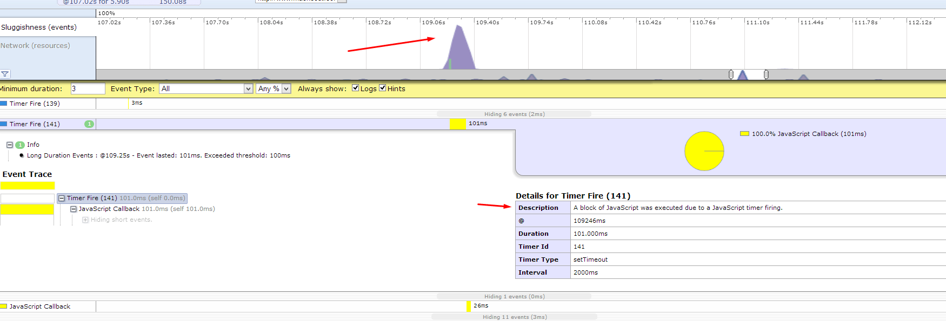Show the Hiding 11 events (3ms) group
Image resolution: width=946 pixels, height=321 pixels.
[x=515, y=317]
